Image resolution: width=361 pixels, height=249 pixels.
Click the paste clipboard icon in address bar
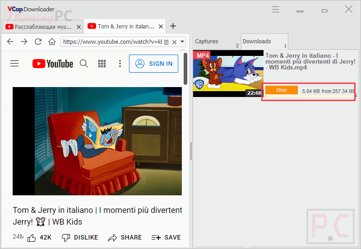pyautogui.click(x=166, y=42)
